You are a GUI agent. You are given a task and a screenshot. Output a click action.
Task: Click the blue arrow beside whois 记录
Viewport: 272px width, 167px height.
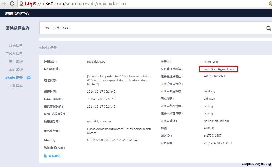click(29, 78)
